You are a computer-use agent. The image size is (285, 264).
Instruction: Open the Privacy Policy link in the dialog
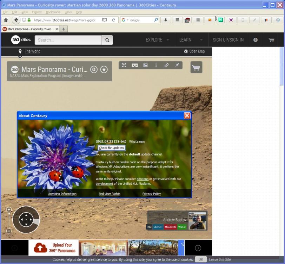coord(151,194)
